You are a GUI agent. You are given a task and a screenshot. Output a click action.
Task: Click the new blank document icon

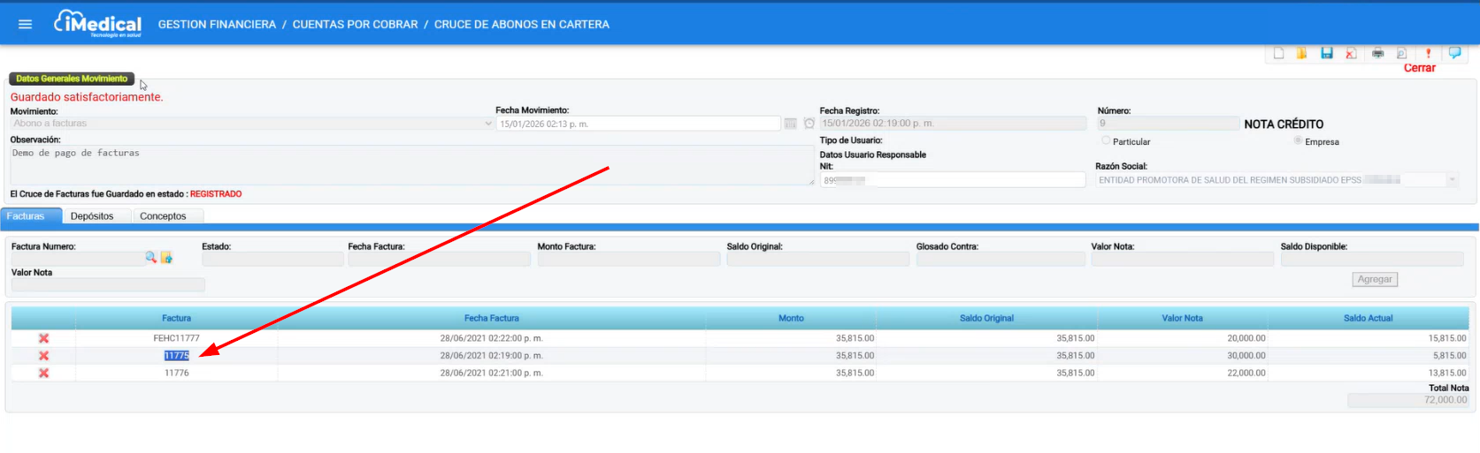click(x=1278, y=53)
